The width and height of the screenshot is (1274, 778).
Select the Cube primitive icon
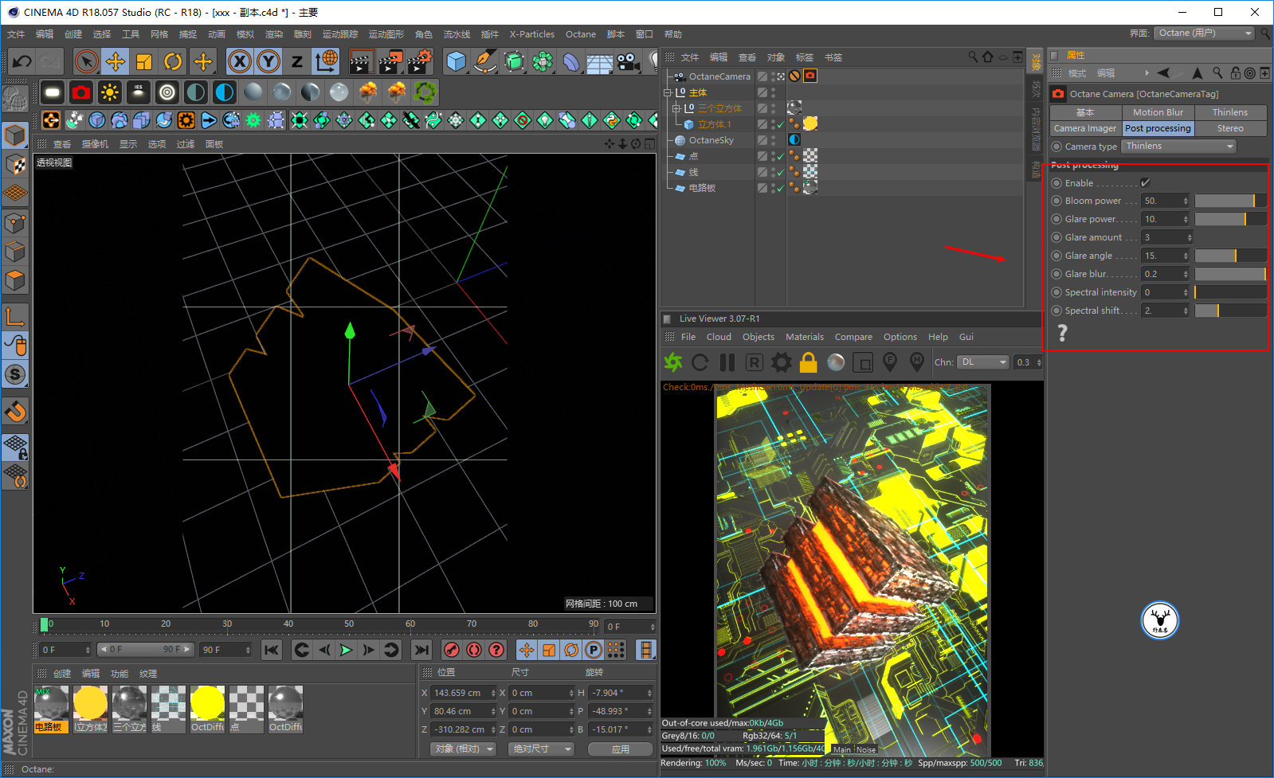pos(456,61)
